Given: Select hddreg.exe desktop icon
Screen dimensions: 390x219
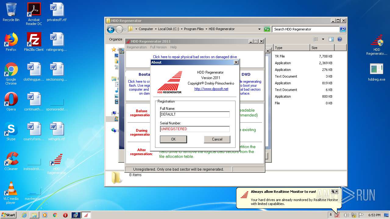Looking at the screenshot, I should click(x=377, y=72).
